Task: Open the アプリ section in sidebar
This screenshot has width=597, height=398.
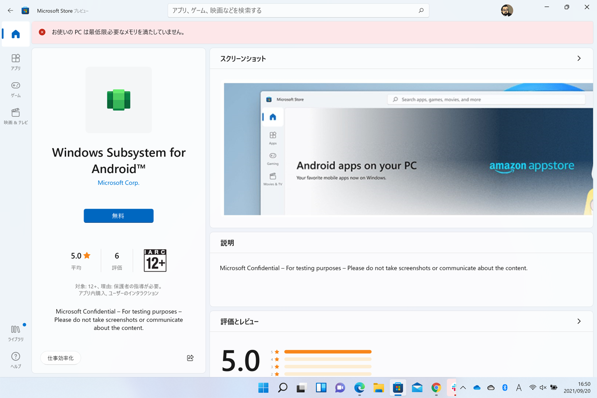Action: [16, 62]
